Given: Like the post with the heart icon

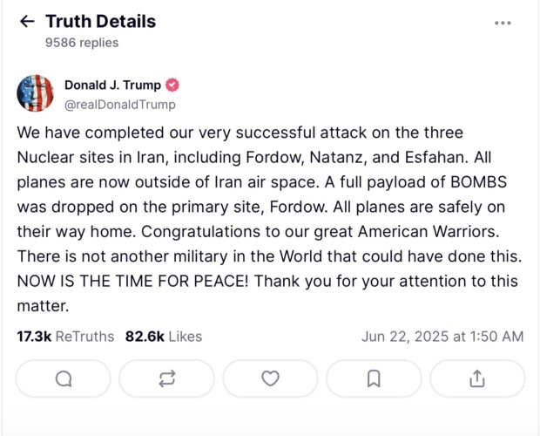Looking at the screenshot, I should [270, 378].
